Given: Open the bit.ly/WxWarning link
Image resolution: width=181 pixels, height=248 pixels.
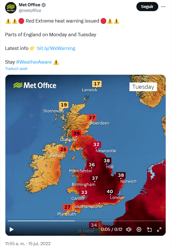Looking at the screenshot, I should point(56,48).
